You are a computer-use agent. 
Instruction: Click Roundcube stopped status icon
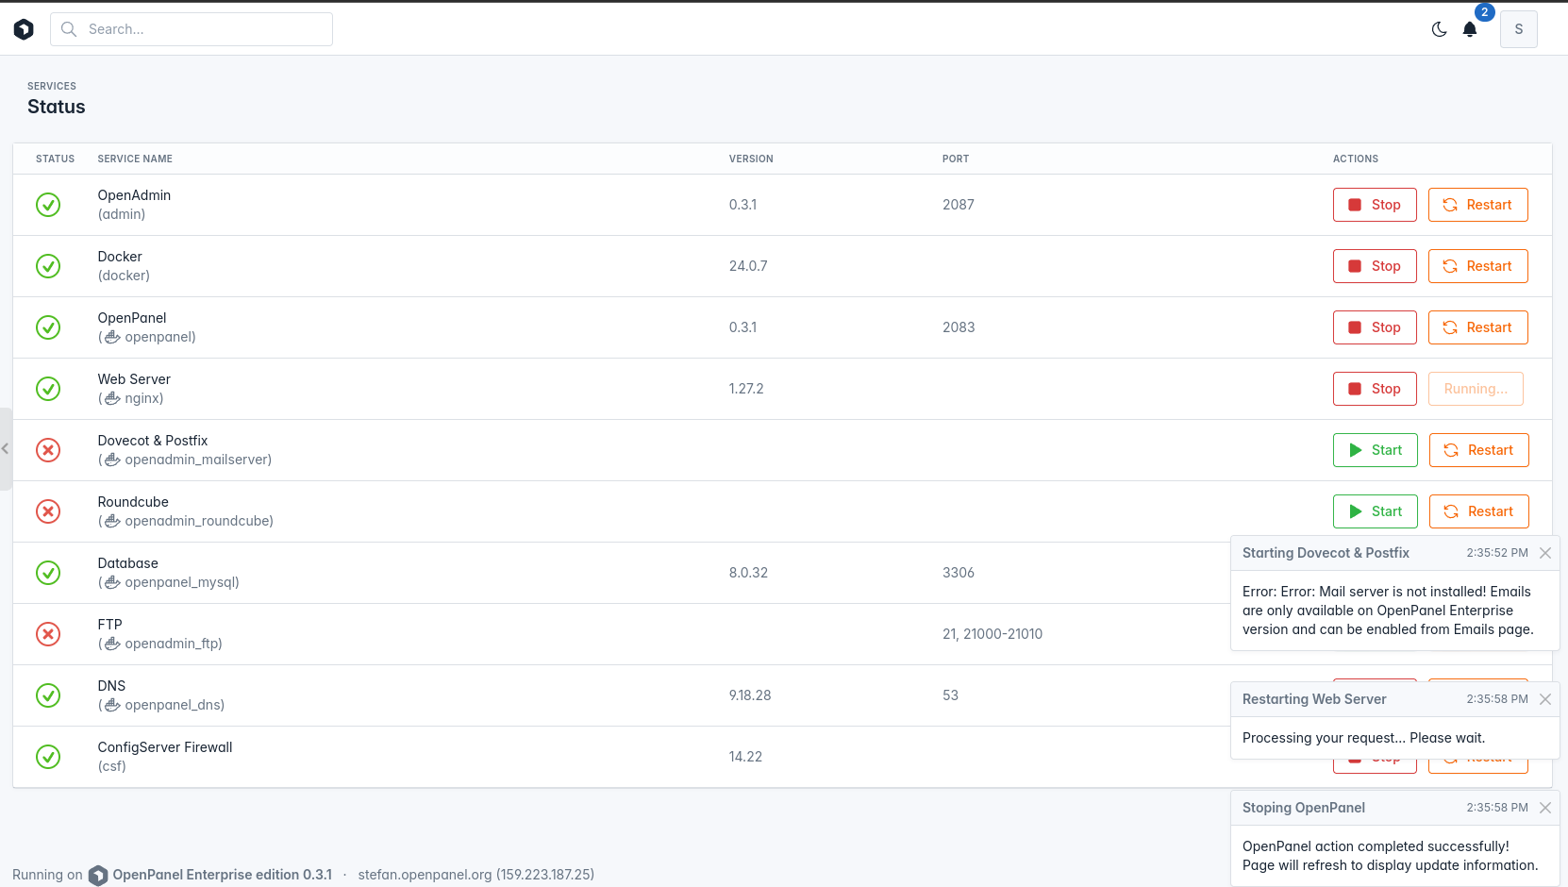coord(48,511)
